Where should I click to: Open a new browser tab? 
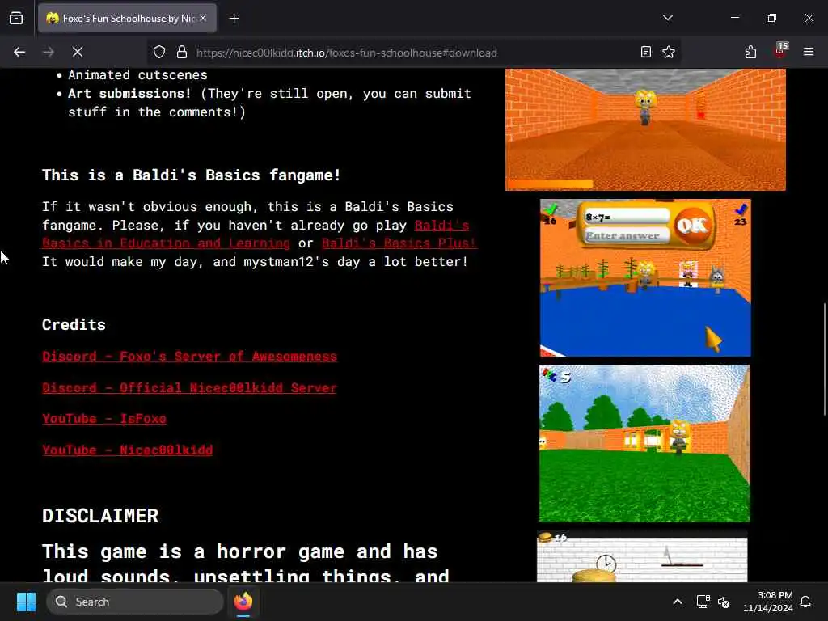(x=234, y=19)
